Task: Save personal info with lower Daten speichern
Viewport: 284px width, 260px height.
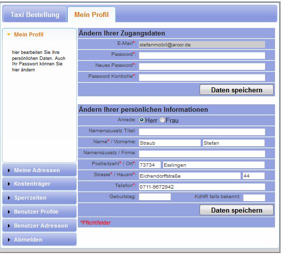Action: click(x=237, y=210)
